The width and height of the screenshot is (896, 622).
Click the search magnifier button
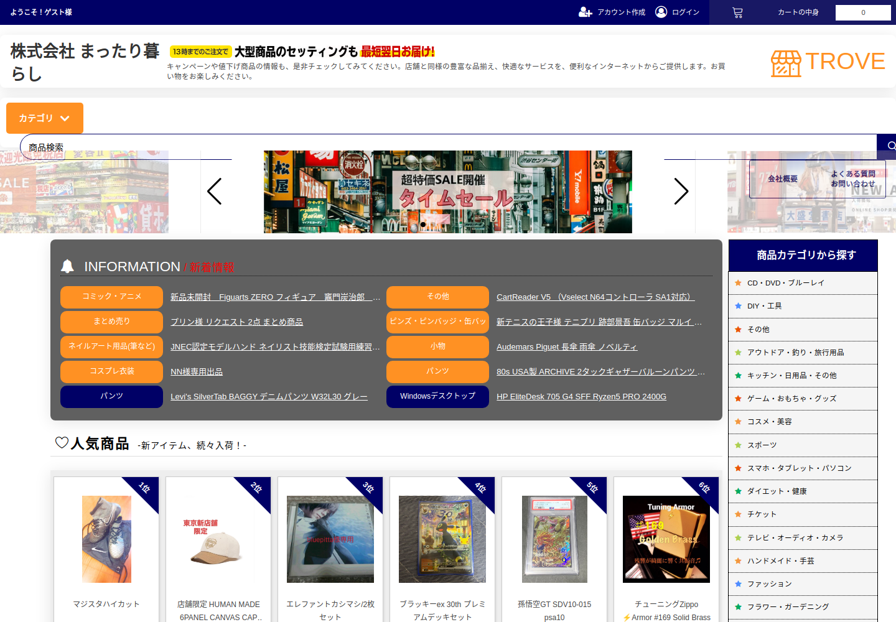click(x=890, y=146)
